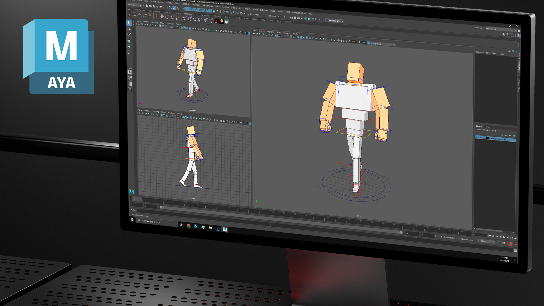Click the motion trail shelf icon
Image resolution: width=544 pixels, height=306 pixels.
click(140, 15)
